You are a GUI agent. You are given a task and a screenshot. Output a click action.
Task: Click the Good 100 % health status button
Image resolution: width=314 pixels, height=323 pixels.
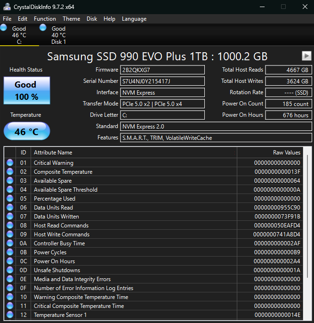click(27, 90)
